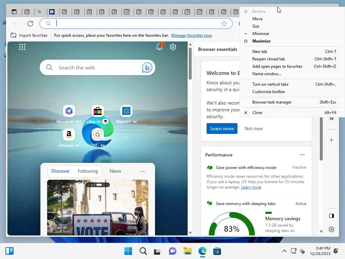Toggle sidebar visibility icon
Screen dimensions: 345x259
pyautogui.click(x=332, y=215)
